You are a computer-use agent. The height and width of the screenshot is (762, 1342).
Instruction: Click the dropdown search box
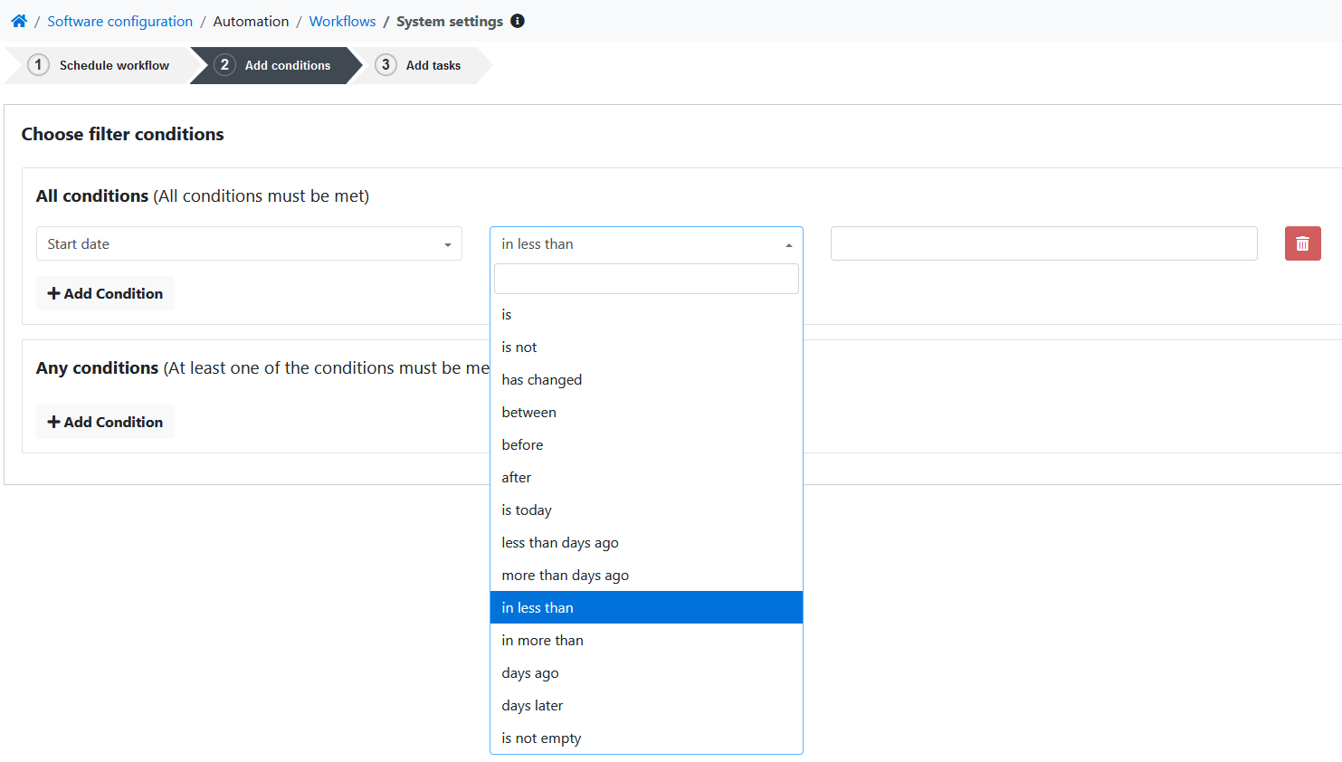[x=646, y=279]
